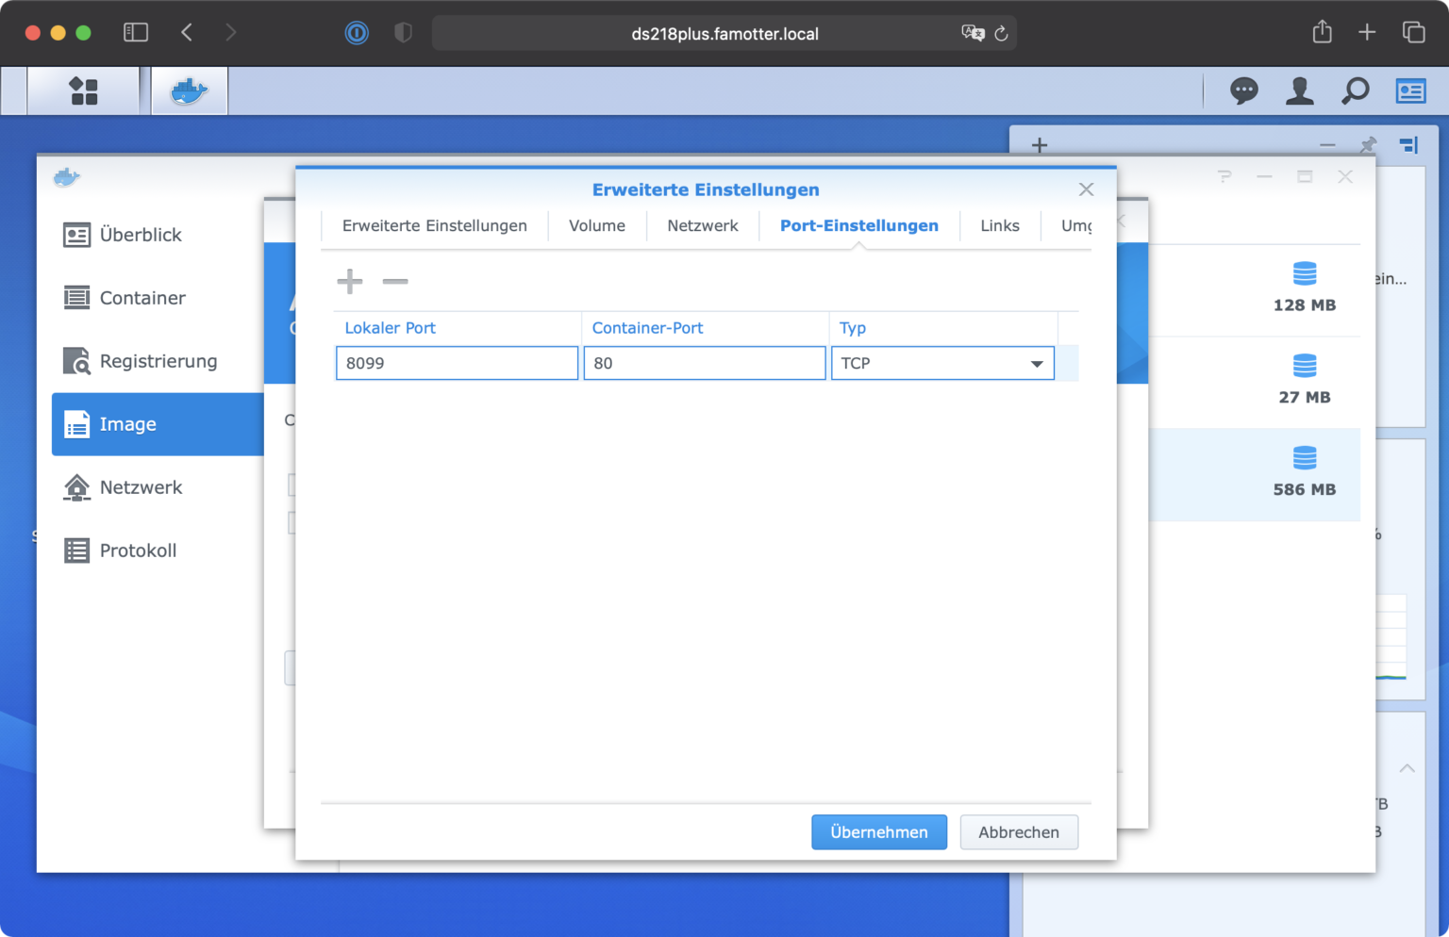Viewport: 1449px width, 937px height.
Task: Switch to the Erweiterte Einstellungen tab
Action: pyautogui.click(x=434, y=225)
